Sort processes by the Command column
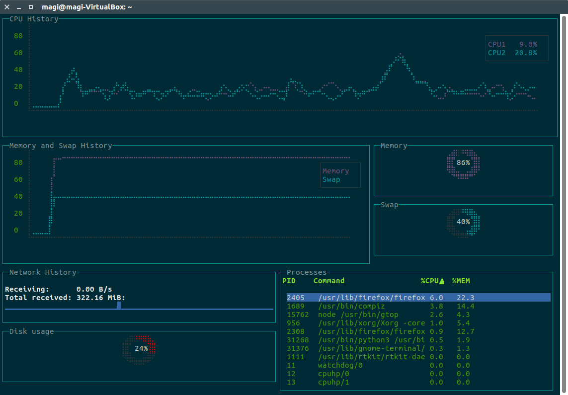 click(x=328, y=281)
